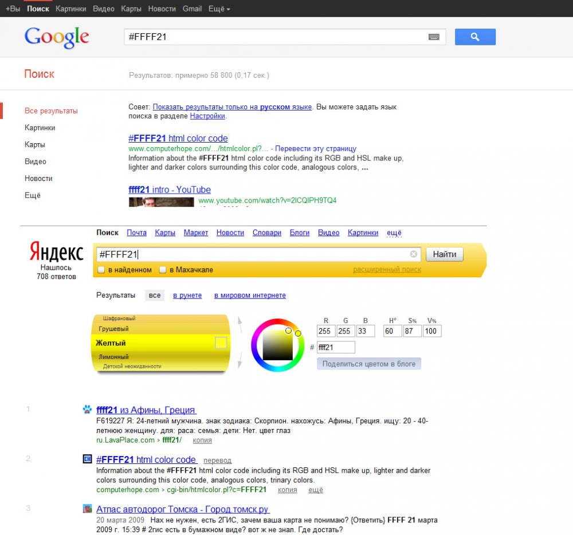Select 'Новости' in the Google left sidebar

coord(38,179)
